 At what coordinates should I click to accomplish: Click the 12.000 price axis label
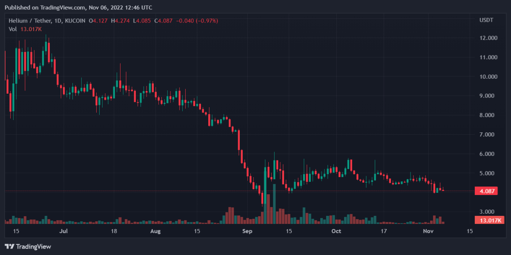(488, 38)
